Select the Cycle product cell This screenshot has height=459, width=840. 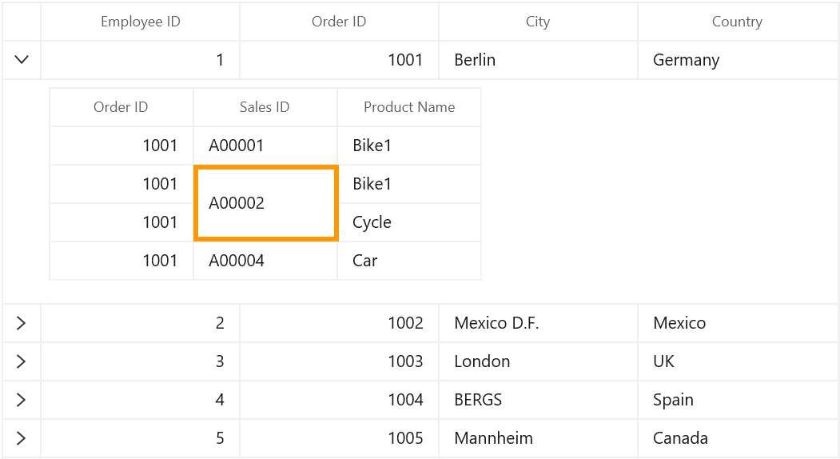click(409, 222)
